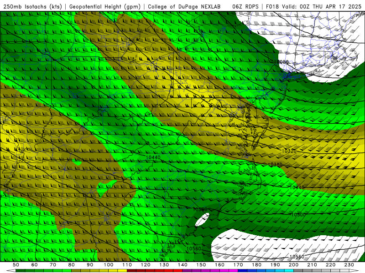Click the darkest blue swatch right of 170 tick

point(243,271)
